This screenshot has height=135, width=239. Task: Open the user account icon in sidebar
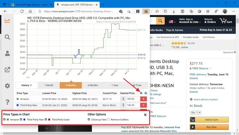(7, 54)
